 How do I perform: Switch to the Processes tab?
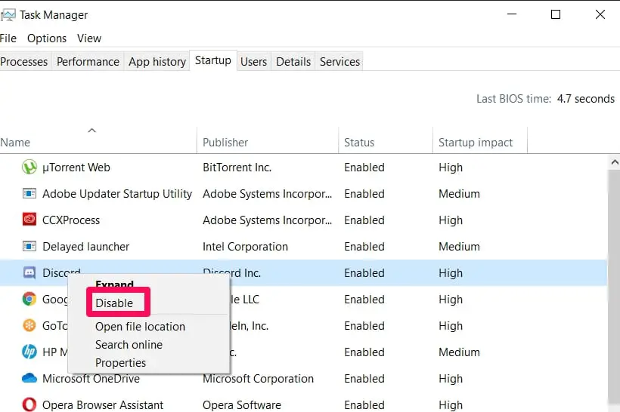(x=24, y=62)
